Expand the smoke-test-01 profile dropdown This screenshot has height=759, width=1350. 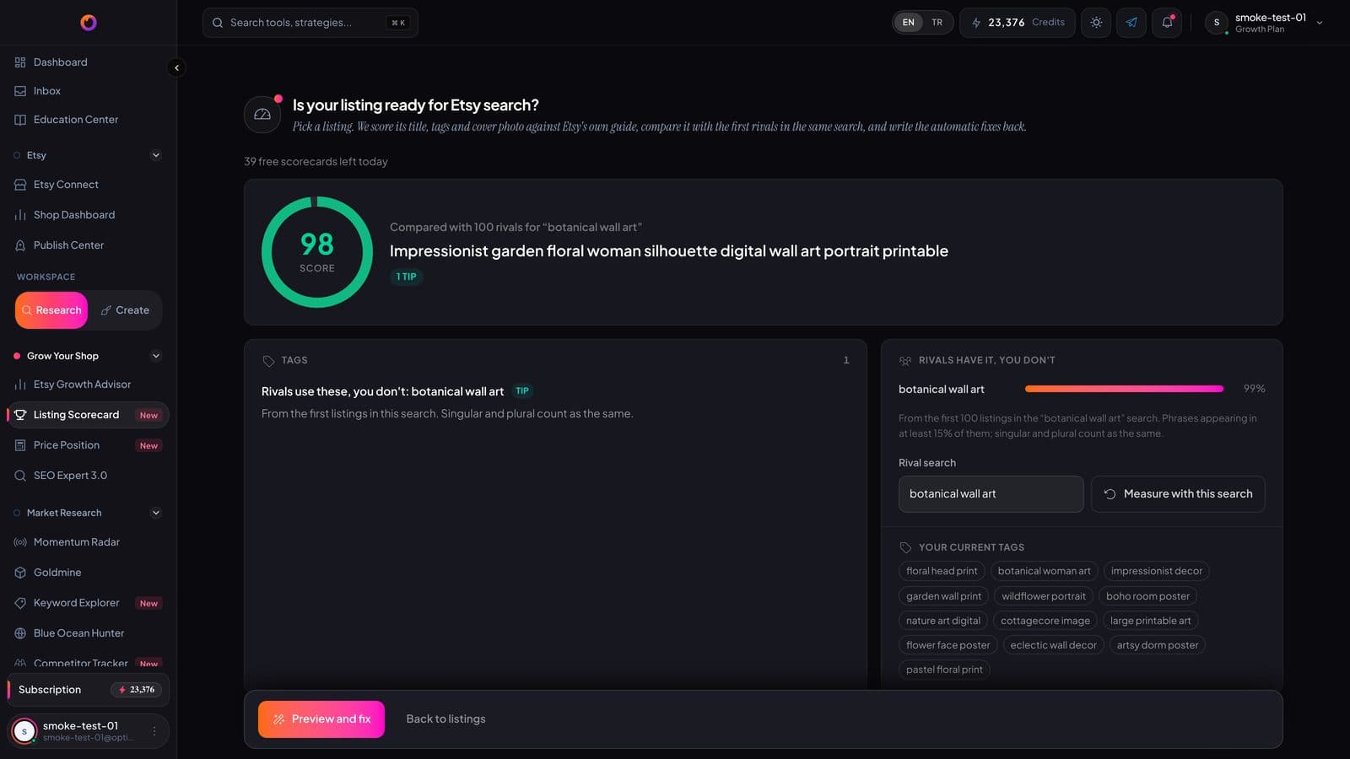pyautogui.click(x=1266, y=23)
